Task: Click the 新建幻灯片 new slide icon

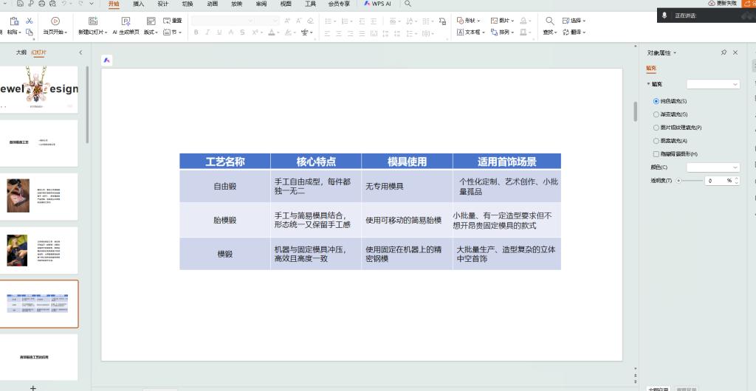Action: click(x=92, y=21)
